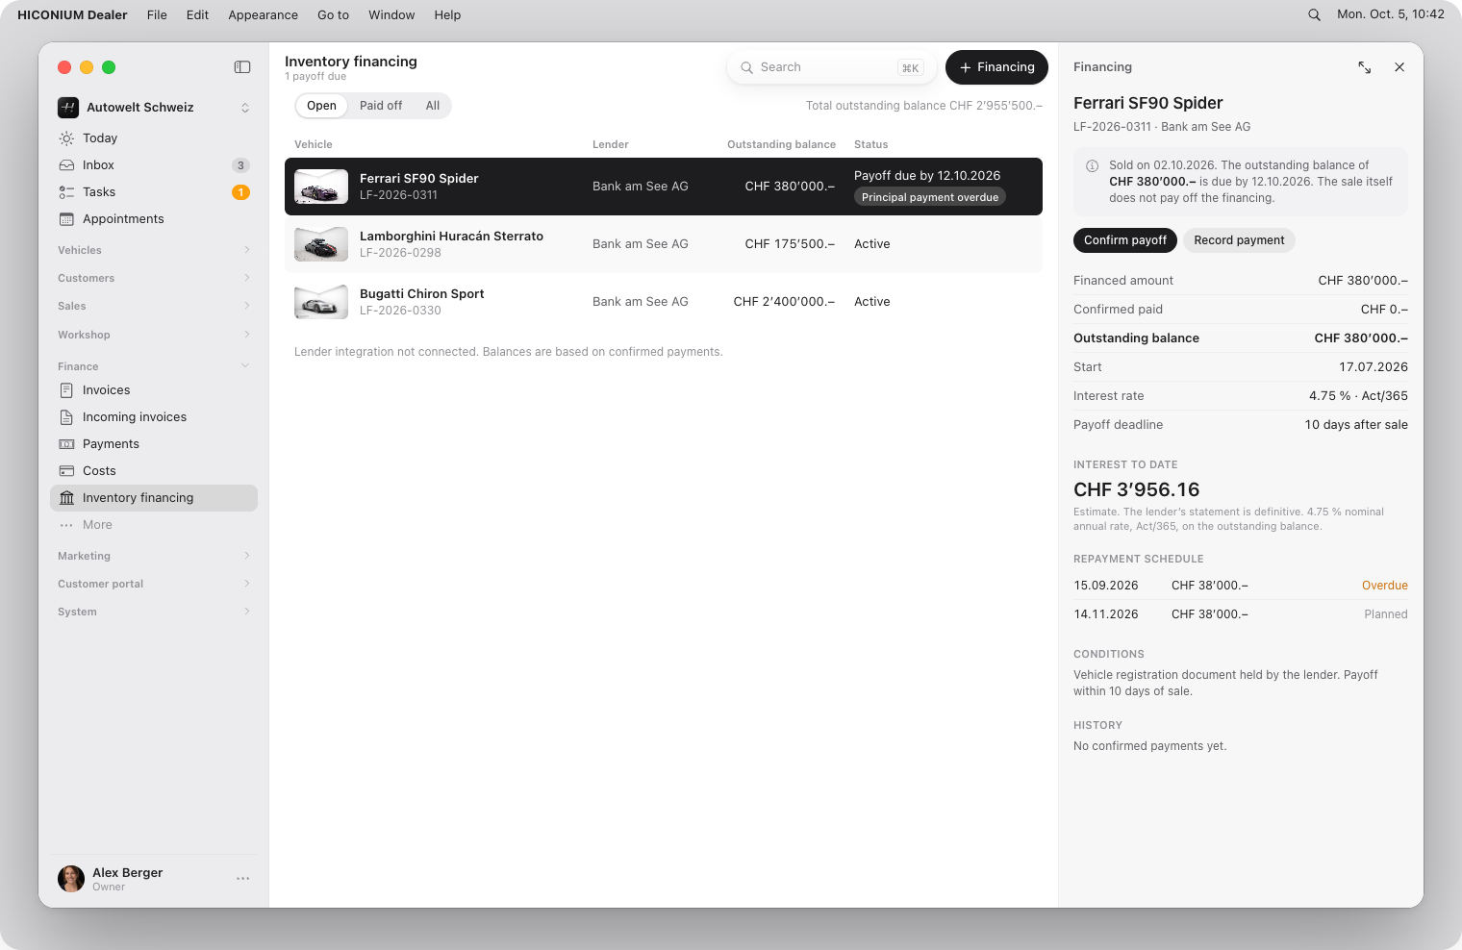Select the Bugatti Chiron Sport thumbnail
The image size is (1462, 950).
click(x=321, y=302)
